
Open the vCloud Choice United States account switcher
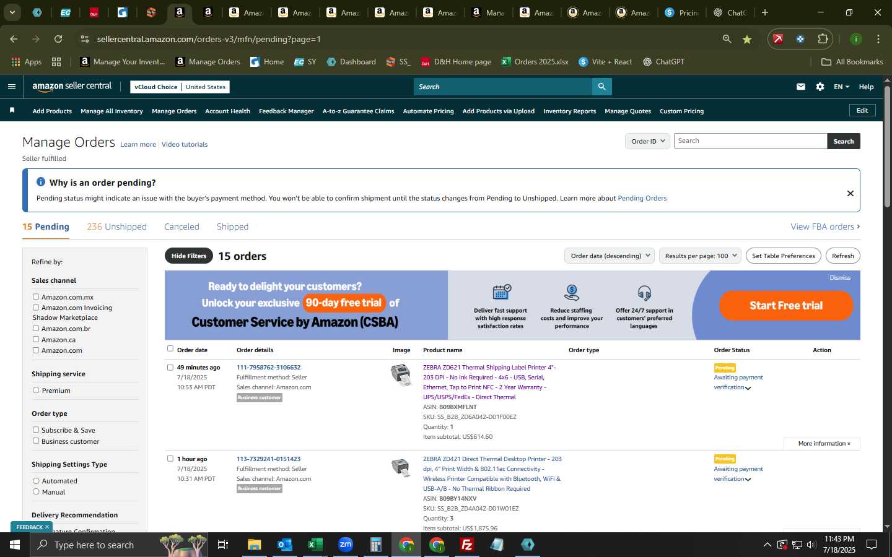pos(180,87)
